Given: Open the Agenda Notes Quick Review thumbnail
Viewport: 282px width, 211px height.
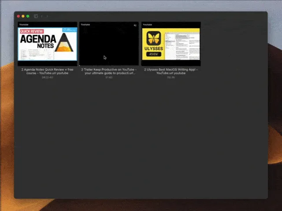Looking at the screenshot, I should [48, 44].
